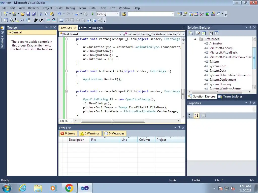Click Solution Explorer's View Code icon
This screenshot has width=258, height=193.
211,33
